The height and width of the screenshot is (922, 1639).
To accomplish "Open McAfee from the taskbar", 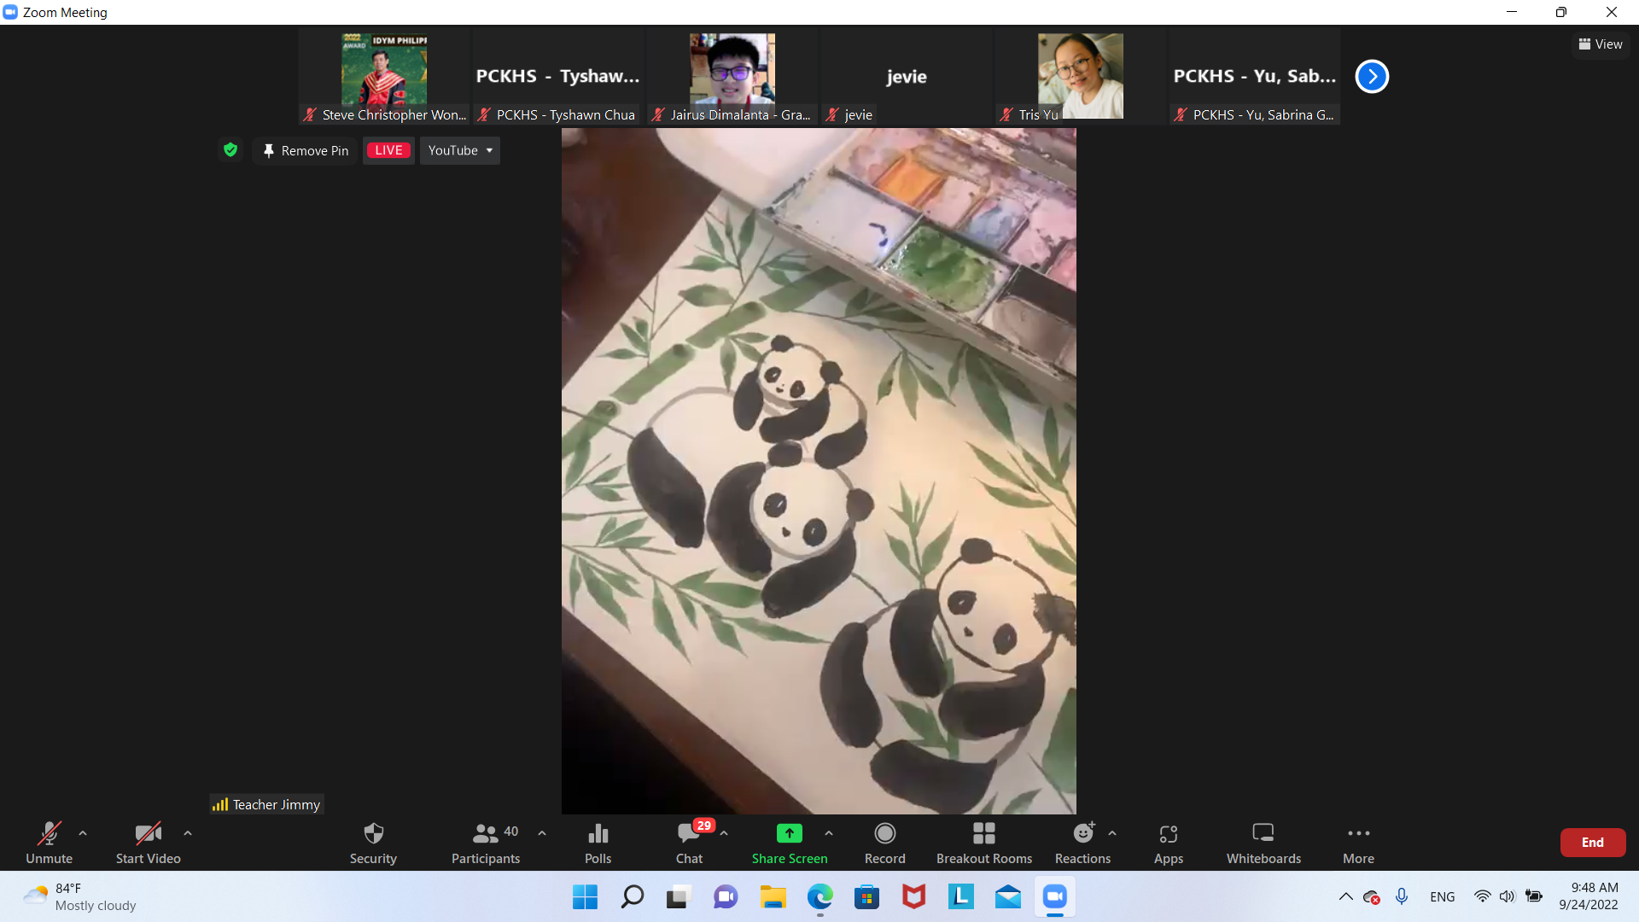I will [913, 896].
